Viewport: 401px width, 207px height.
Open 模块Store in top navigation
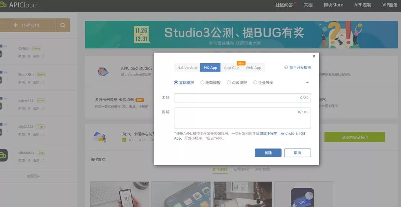333,5
